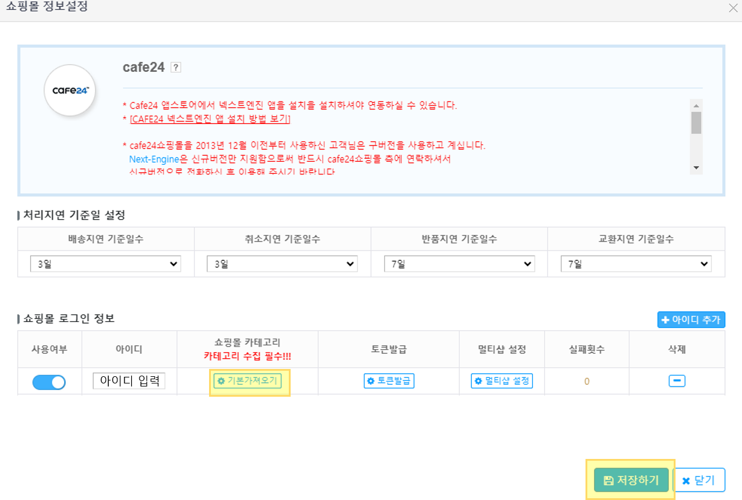
Task: Click the 토큰발급 column header
Action: [389, 349]
